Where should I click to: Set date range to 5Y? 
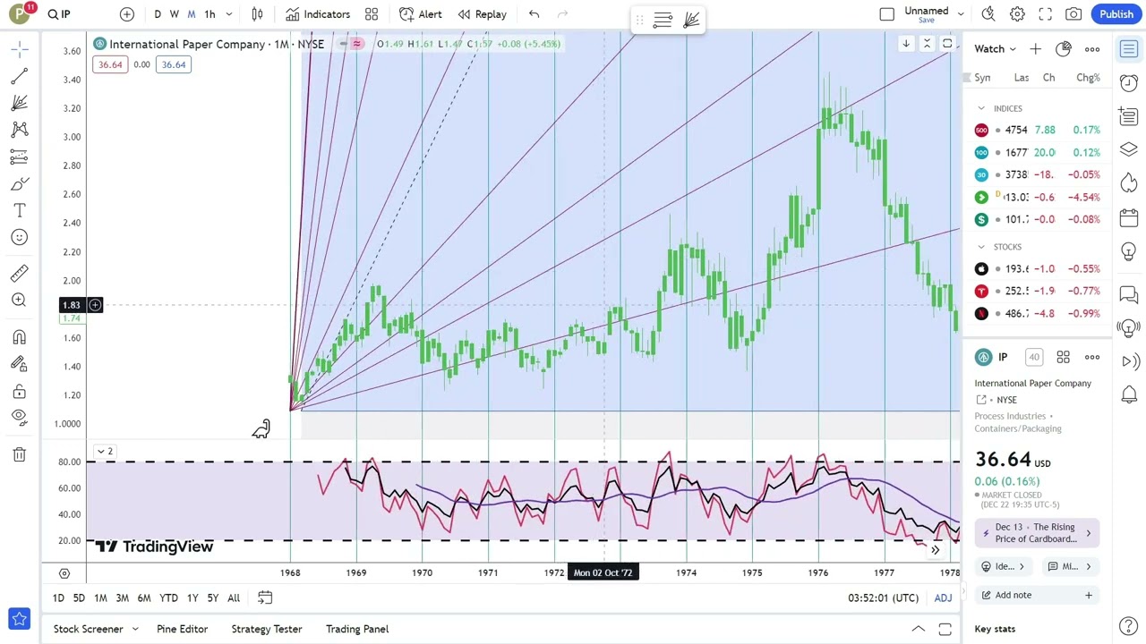[212, 597]
